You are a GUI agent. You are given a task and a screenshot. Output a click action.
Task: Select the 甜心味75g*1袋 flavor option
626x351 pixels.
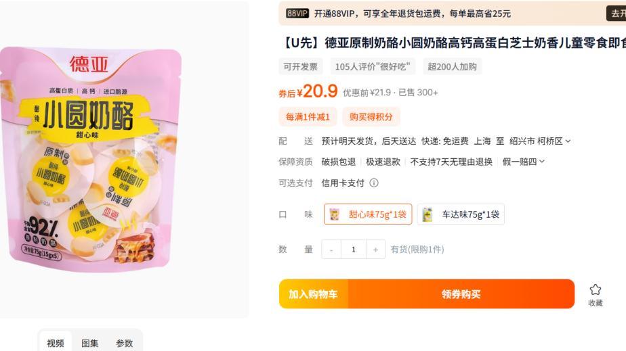(x=368, y=214)
